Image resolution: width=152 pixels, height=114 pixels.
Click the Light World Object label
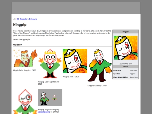121,77
